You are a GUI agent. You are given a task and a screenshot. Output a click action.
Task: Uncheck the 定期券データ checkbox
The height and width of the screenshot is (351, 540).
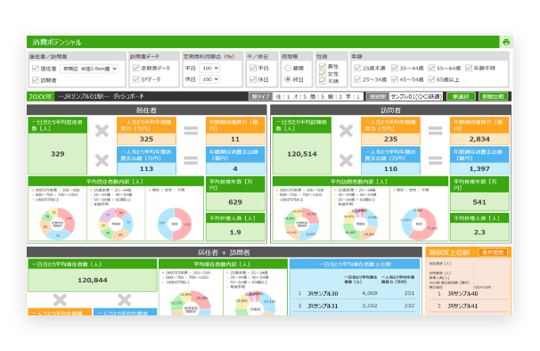tap(136, 68)
